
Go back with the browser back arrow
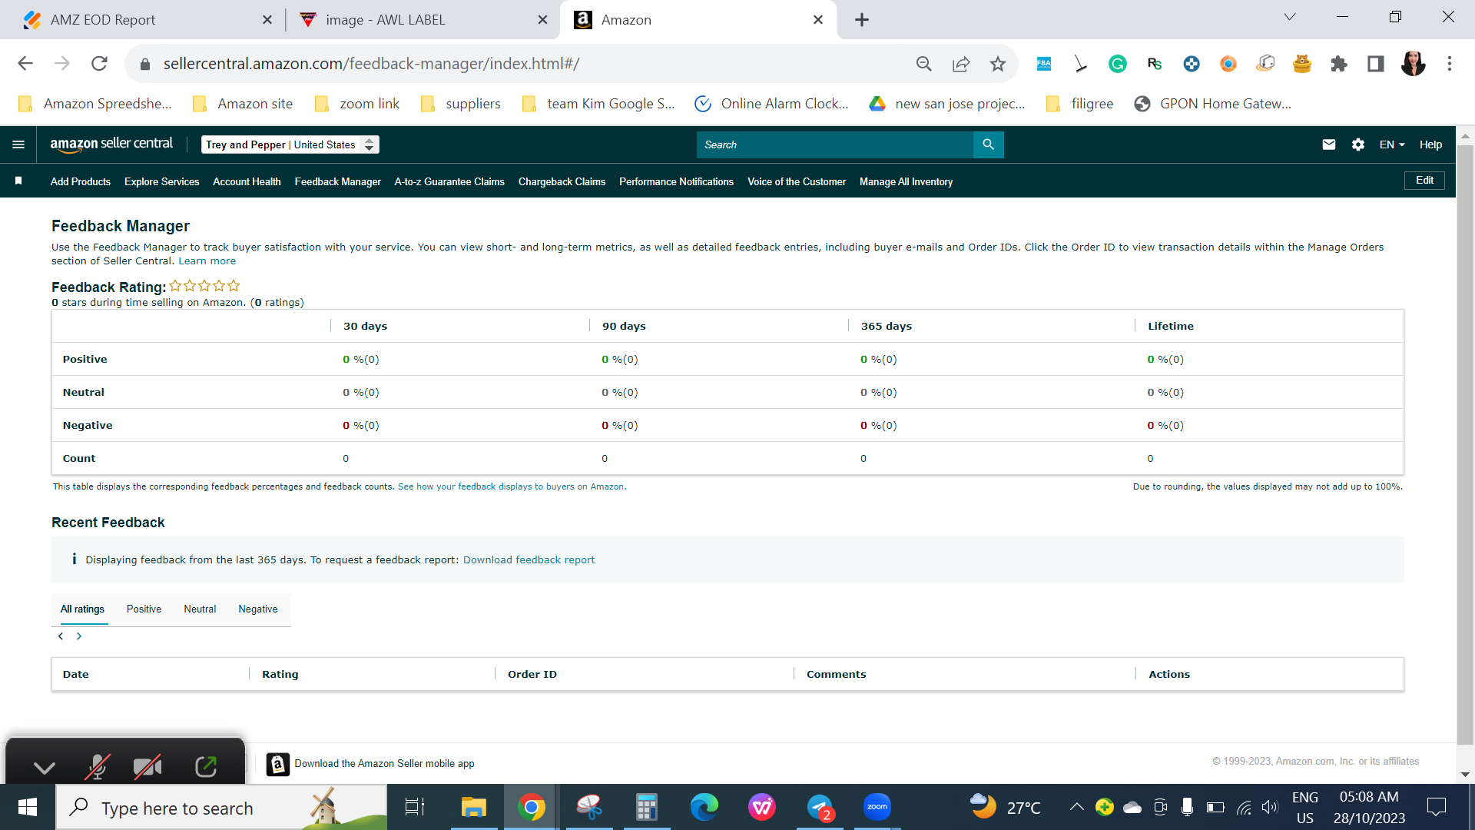(x=25, y=64)
